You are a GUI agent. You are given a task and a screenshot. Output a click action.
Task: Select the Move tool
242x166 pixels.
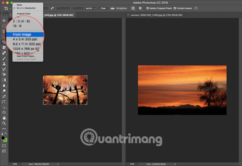[4, 20]
